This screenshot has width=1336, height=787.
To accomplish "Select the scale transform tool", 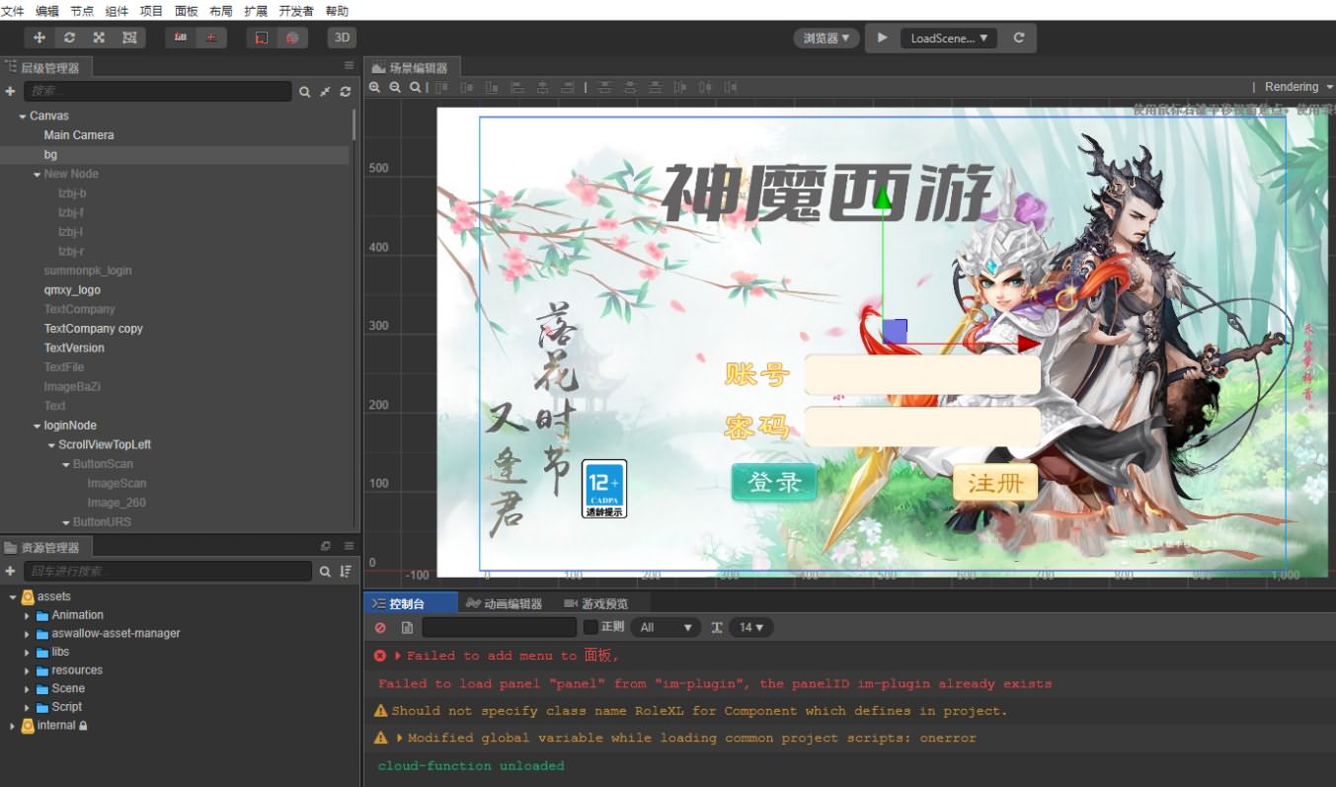I will pos(99,38).
